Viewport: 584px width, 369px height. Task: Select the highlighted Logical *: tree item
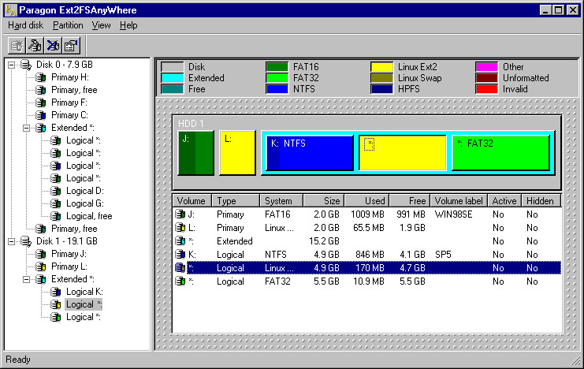(x=84, y=304)
